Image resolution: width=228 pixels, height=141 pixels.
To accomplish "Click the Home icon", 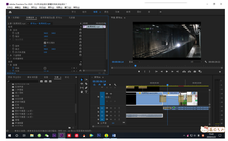I will tap(10, 12).
